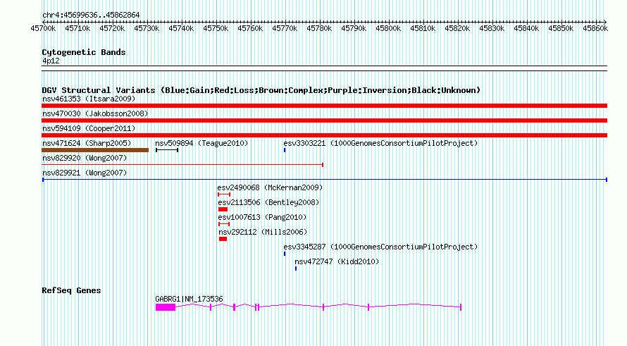The width and height of the screenshot is (627, 346).
Task: Select the thin red nsv829920 line
Action: tap(182, 165)
